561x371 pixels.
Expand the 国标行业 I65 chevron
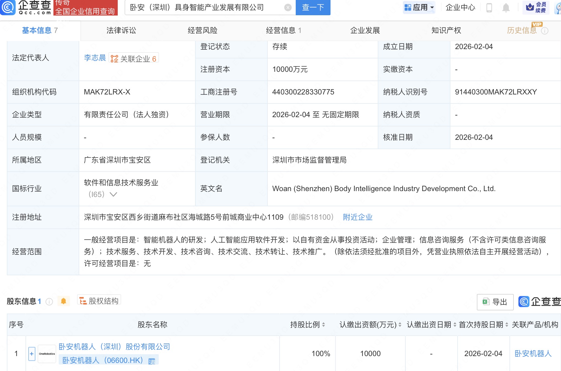(113, 195)
